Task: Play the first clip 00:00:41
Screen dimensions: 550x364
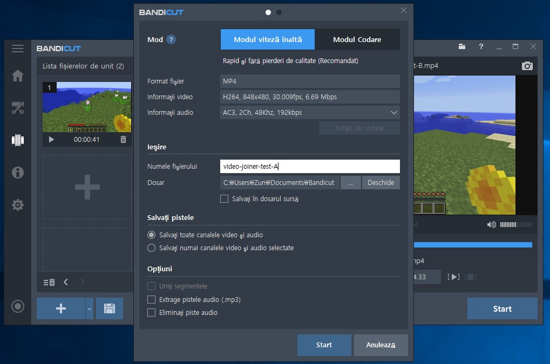Action: point(51,140)
